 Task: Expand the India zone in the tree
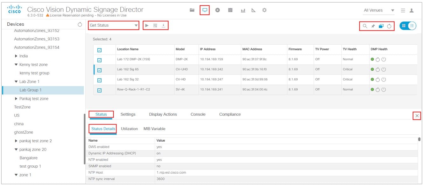(17, 56)
